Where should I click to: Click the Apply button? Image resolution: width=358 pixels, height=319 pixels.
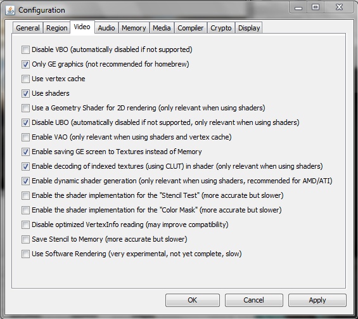click(317, 300)
